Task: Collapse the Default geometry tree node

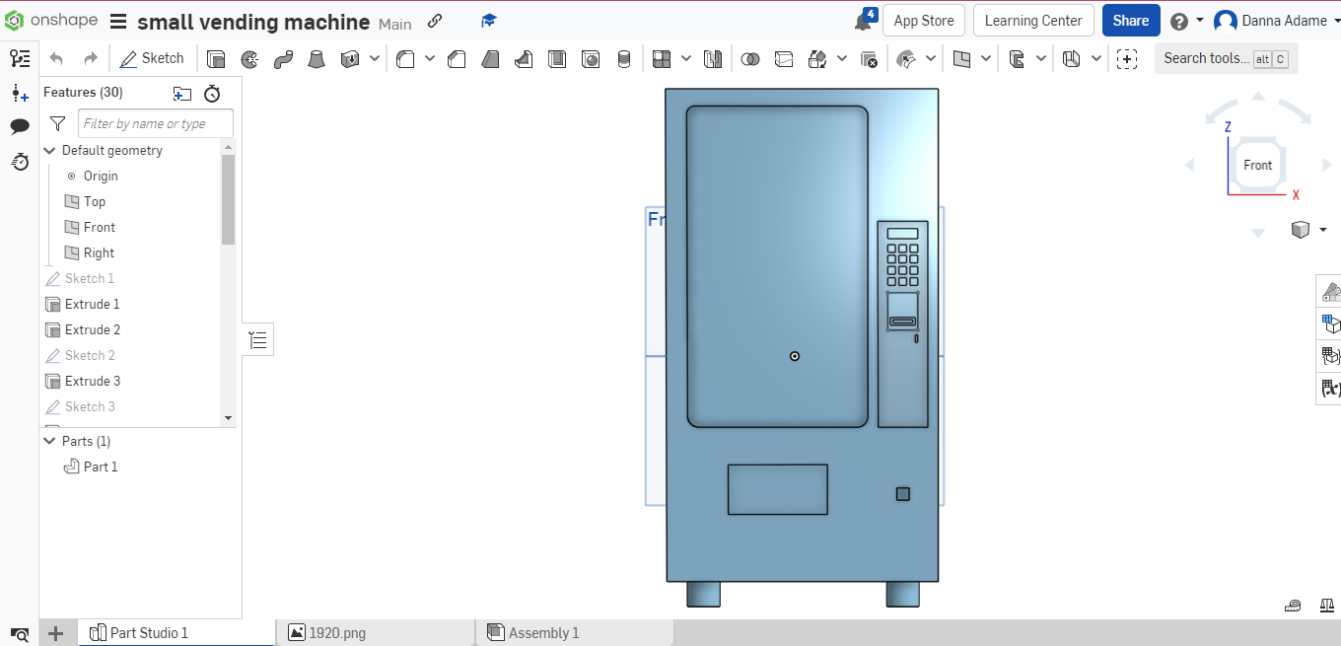Action: click(x=49, y=150)
